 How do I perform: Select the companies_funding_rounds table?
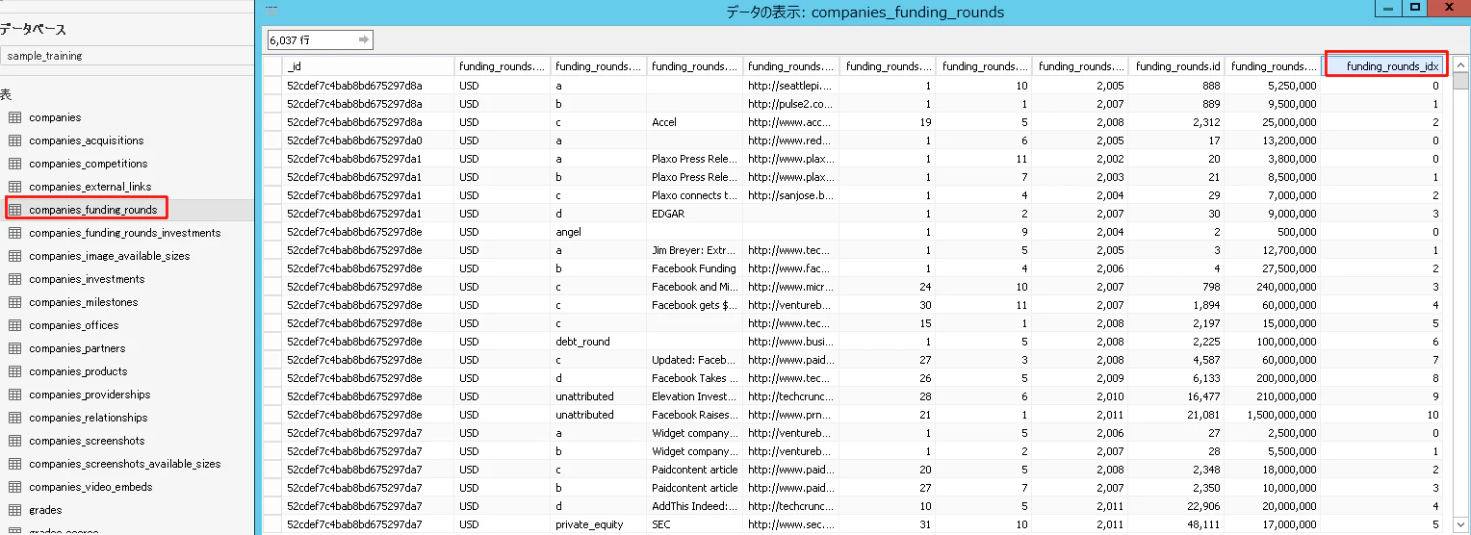tap(92, 209)
